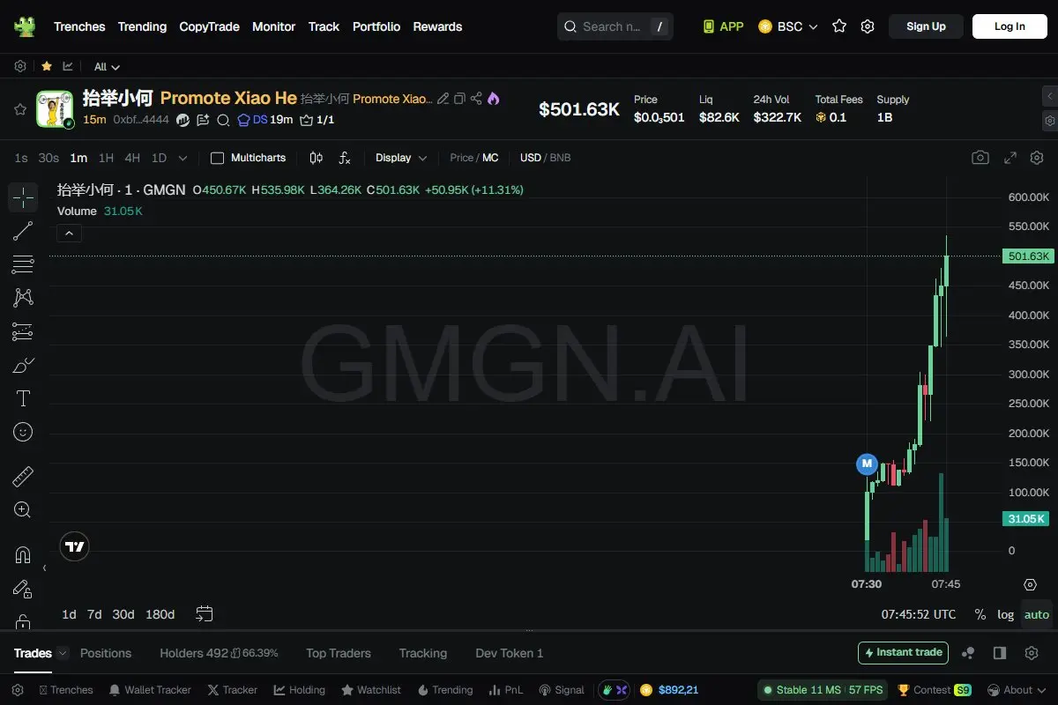Expand chart to fullscreen
This screenshot has height=705, width=1058.
pos(1011,158)
